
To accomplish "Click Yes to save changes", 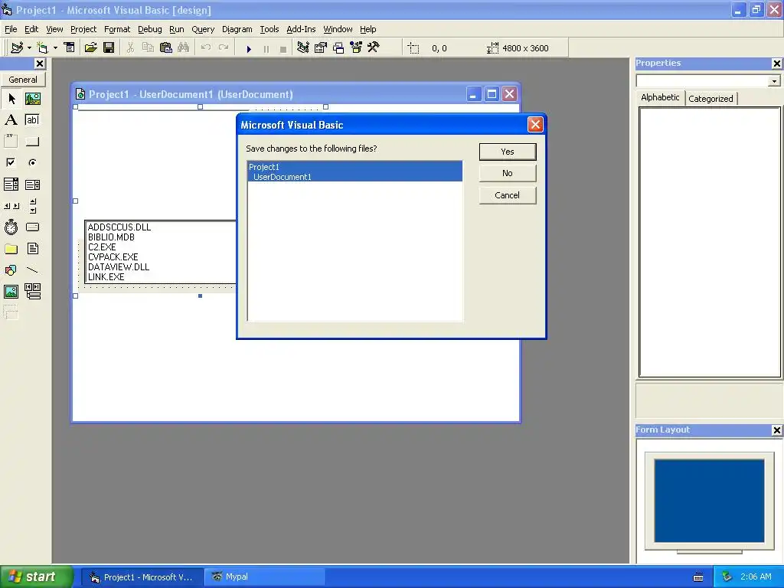I will tap(508, 152).
